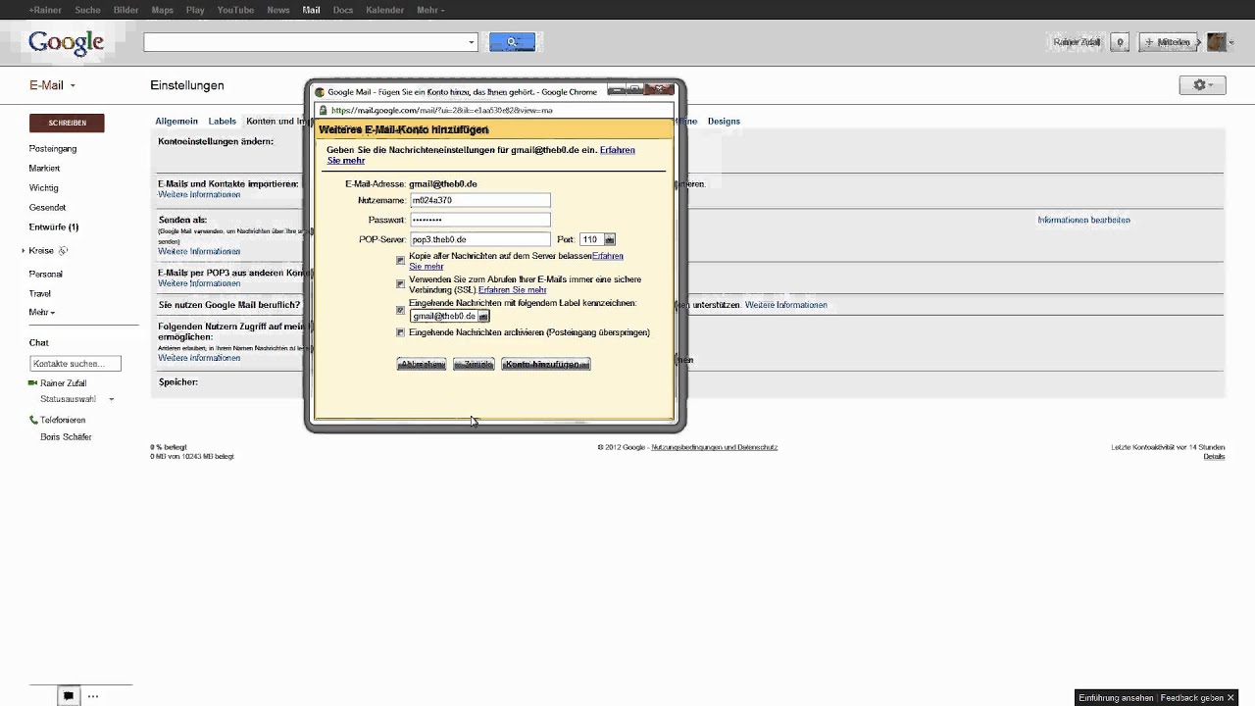1255x706 pixels.
Task: Open the Gesendet folder
Action: 48,208
